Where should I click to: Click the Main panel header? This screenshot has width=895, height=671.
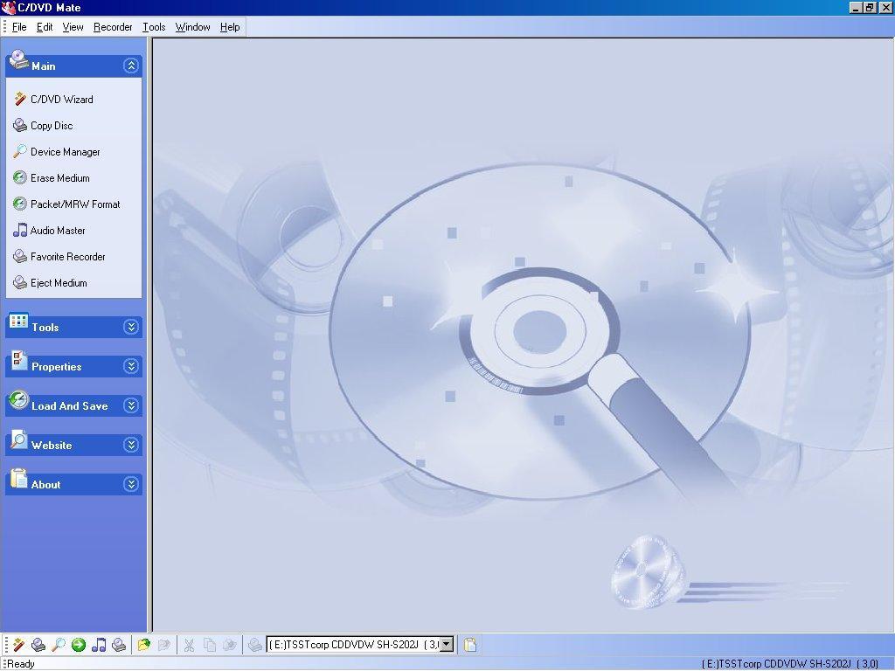click(73, 66)
